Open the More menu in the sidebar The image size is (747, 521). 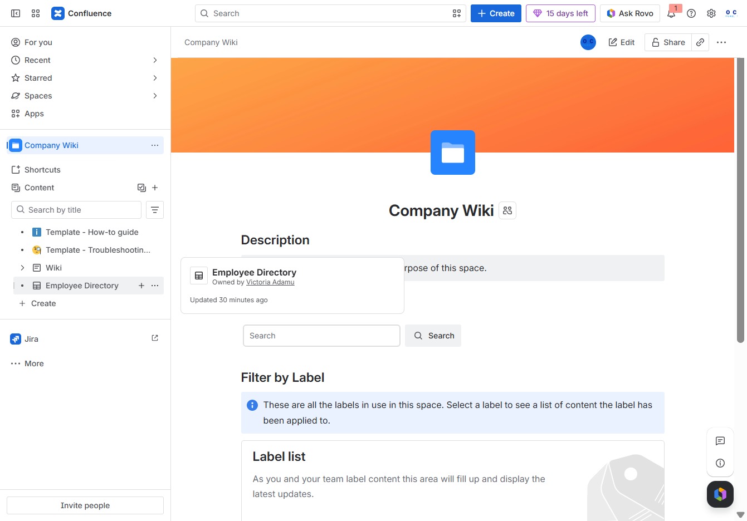pos(85,363)
